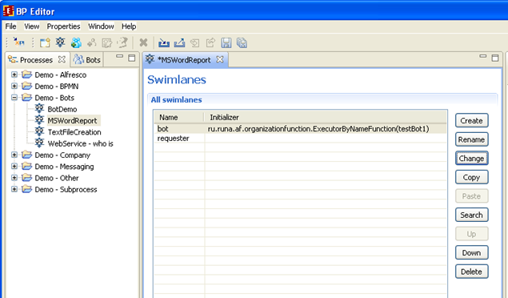Viewport: 508px width, 298px height.
Task: Click the greyed undo-style toolbar icon
Action: tap(194, 42)
